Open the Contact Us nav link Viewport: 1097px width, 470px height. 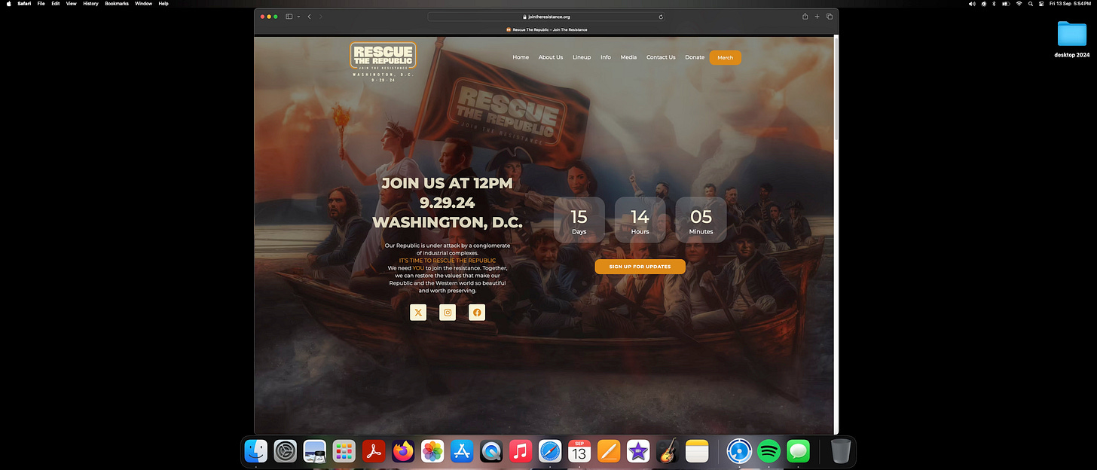(661, 57)
